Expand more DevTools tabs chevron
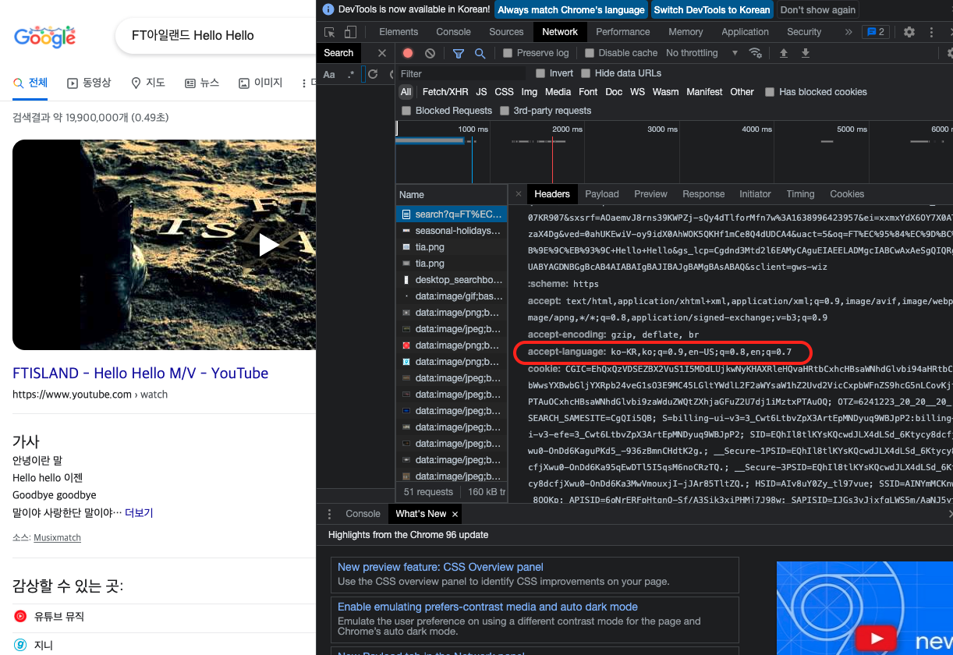 pos(848,32)
